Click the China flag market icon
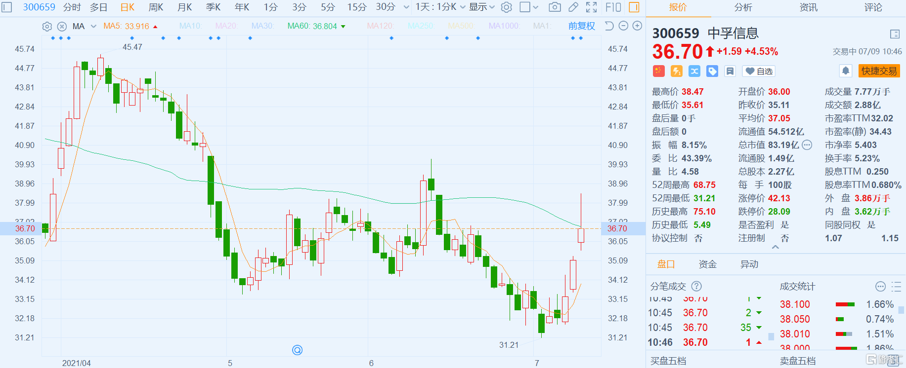The image size is (906, 368). point(658,71)
